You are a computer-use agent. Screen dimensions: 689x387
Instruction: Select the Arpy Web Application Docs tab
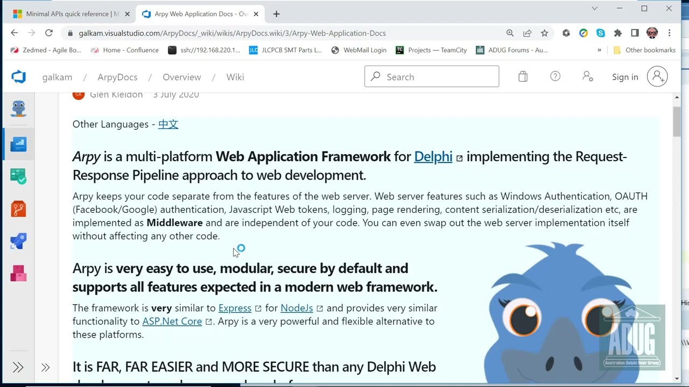tap(200, 14)
